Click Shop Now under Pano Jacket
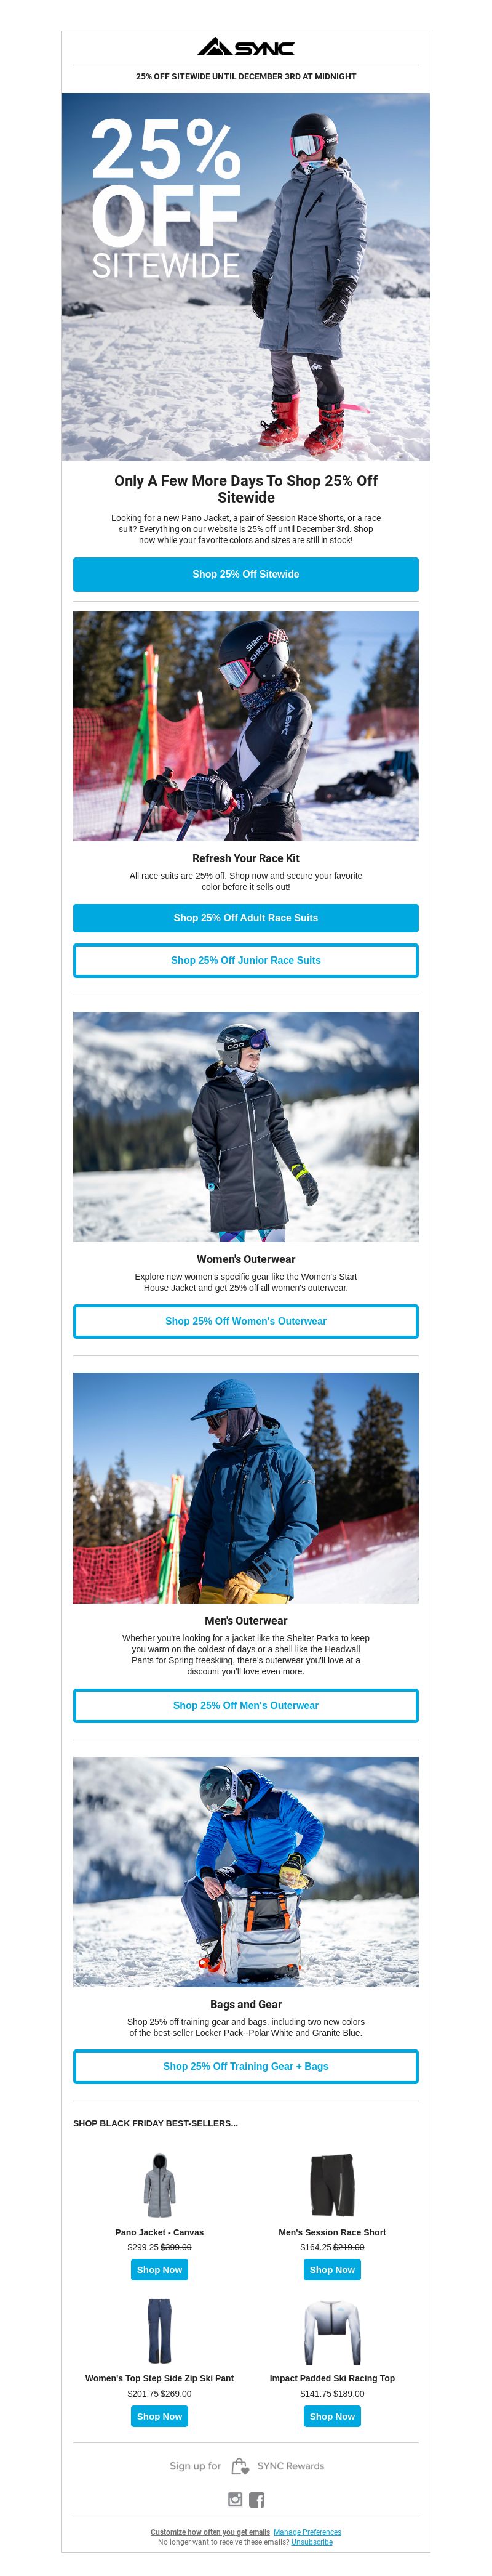 [x=160, y=2270]
